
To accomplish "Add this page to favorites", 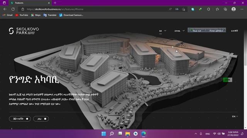I will pyautogui.click(x=183, y=9).
